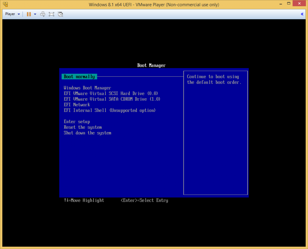The width and height of the screenshot is (308, 249).
Task: Open the Player menu
Action: 13,14
